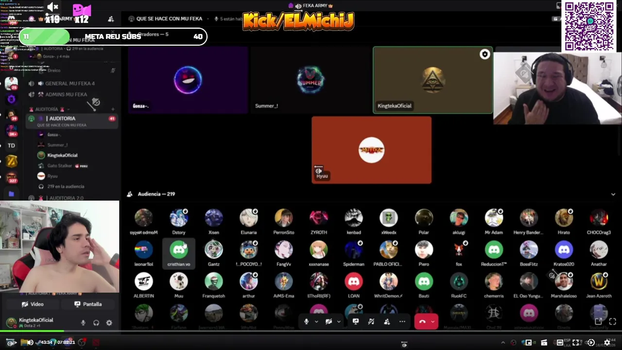Viewport: 622px width, 350px height.
Task: Toggle fullscreen in the video player bar
Action: click(x=575, y=343)
